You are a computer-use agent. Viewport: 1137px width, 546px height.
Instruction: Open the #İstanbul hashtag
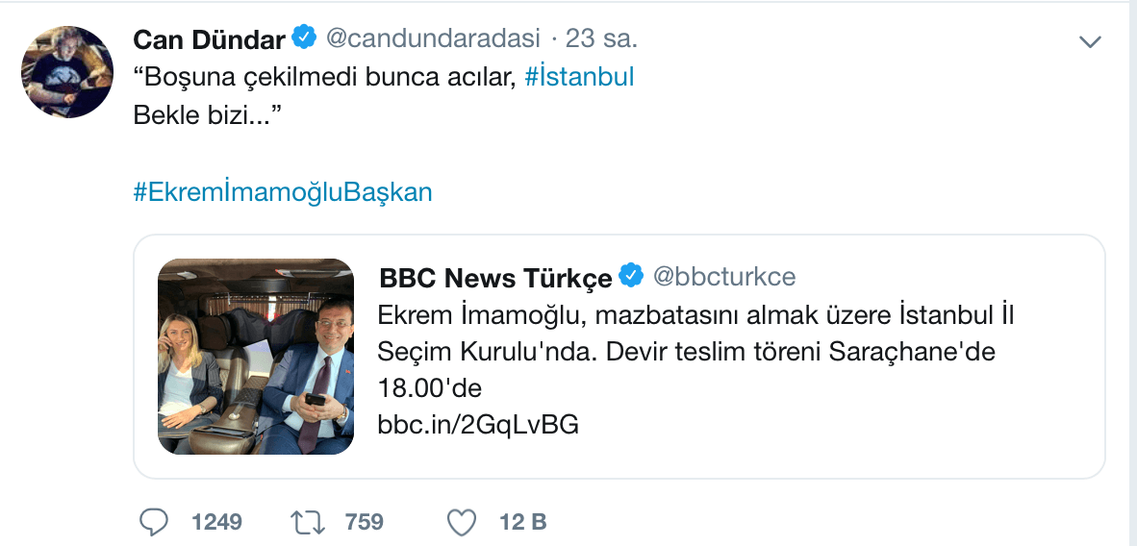click(x=579, y=77)
